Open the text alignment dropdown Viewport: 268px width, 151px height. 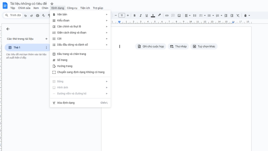pyautogui.click(x=188, y=15)
